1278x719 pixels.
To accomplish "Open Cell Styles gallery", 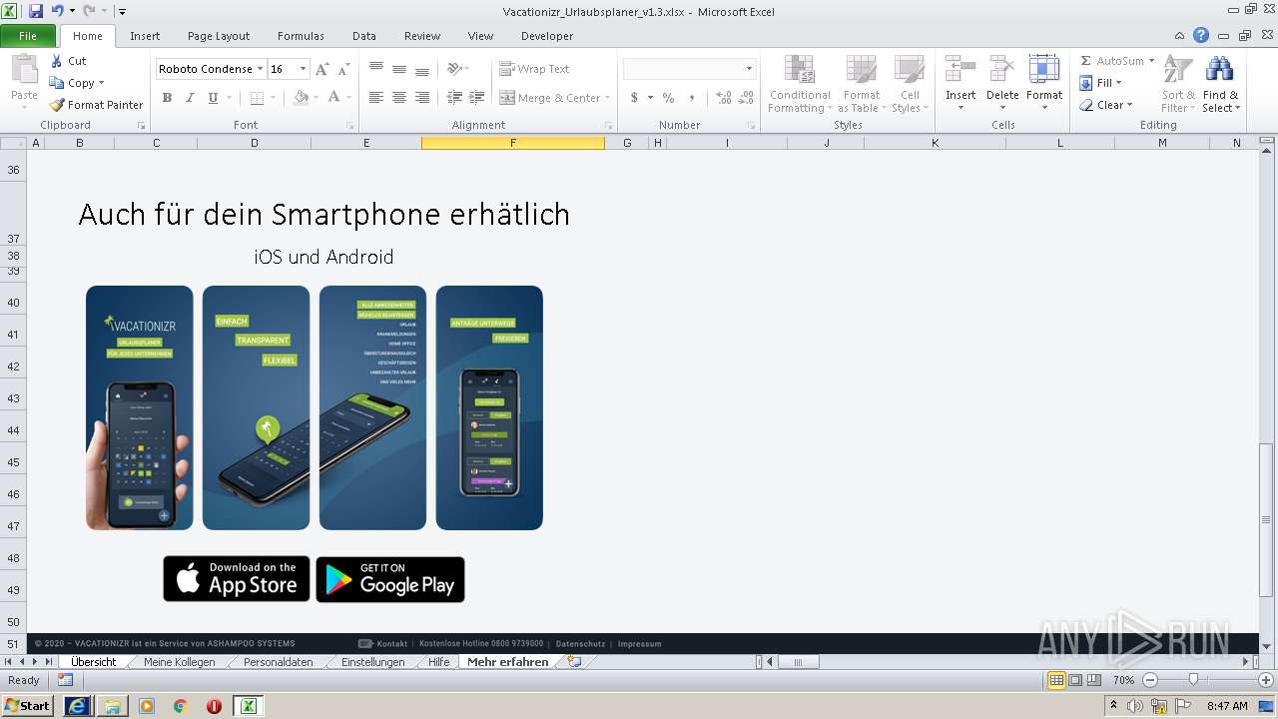I will pyautogui.click(x=909, y=84).
